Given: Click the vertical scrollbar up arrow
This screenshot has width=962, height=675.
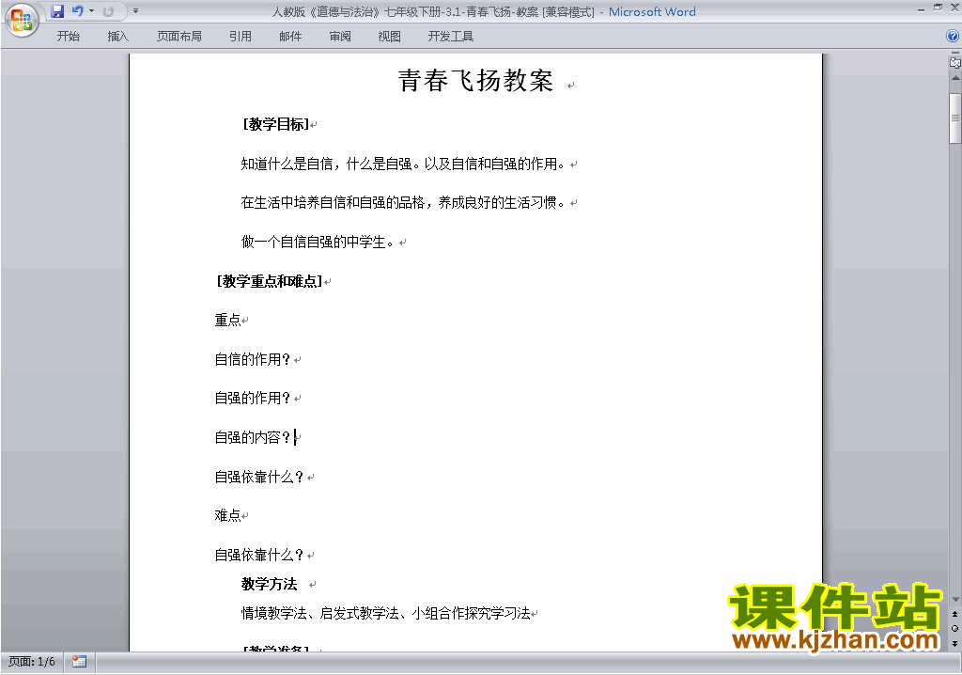Looking at the screenshot, I should (x=954, y=79).
